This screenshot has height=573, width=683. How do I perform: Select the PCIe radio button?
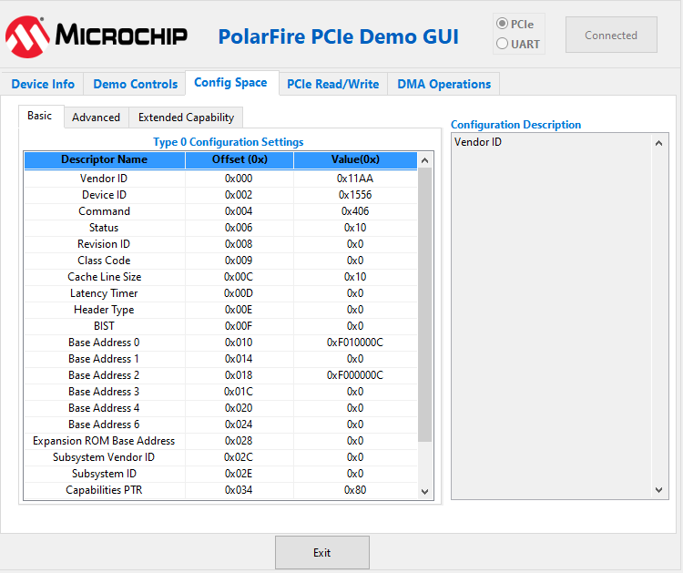(503, 25)
